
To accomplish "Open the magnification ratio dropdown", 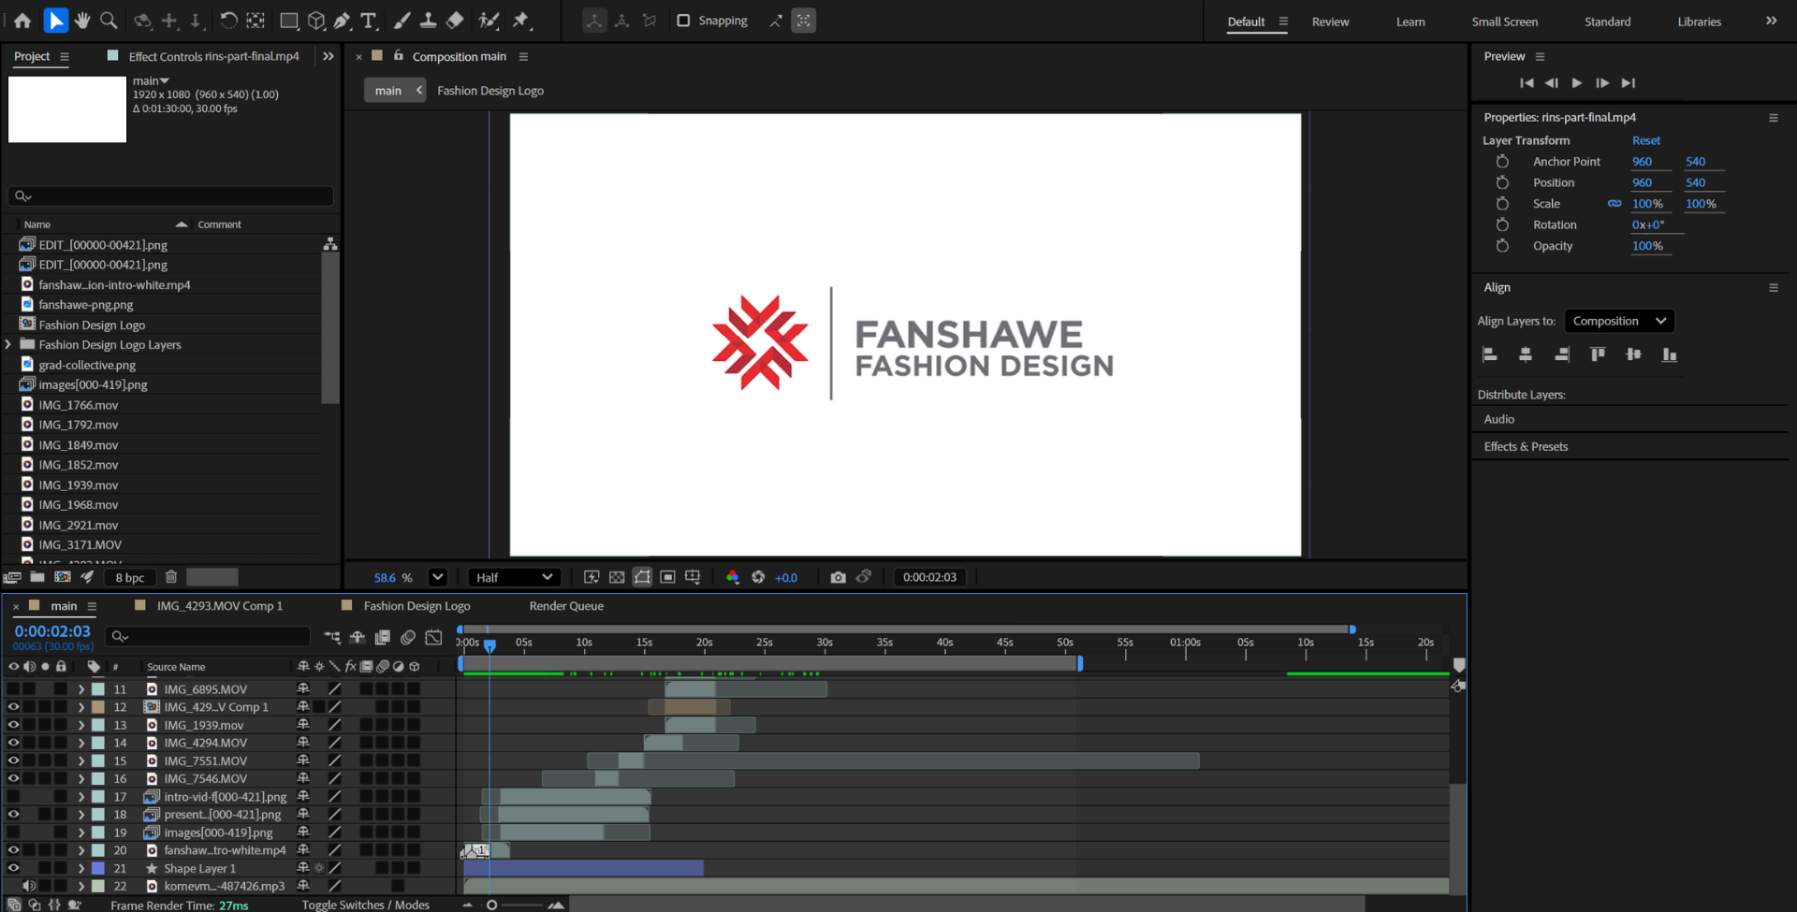I will point(437,577).
